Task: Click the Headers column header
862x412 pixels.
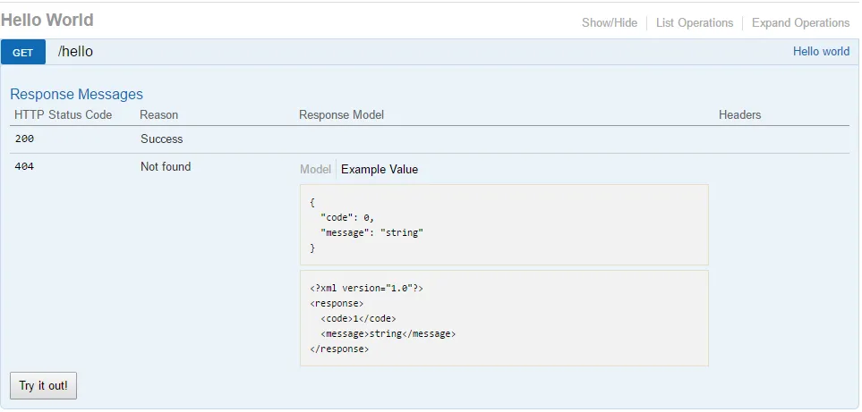Action: [x=739, y=115]
